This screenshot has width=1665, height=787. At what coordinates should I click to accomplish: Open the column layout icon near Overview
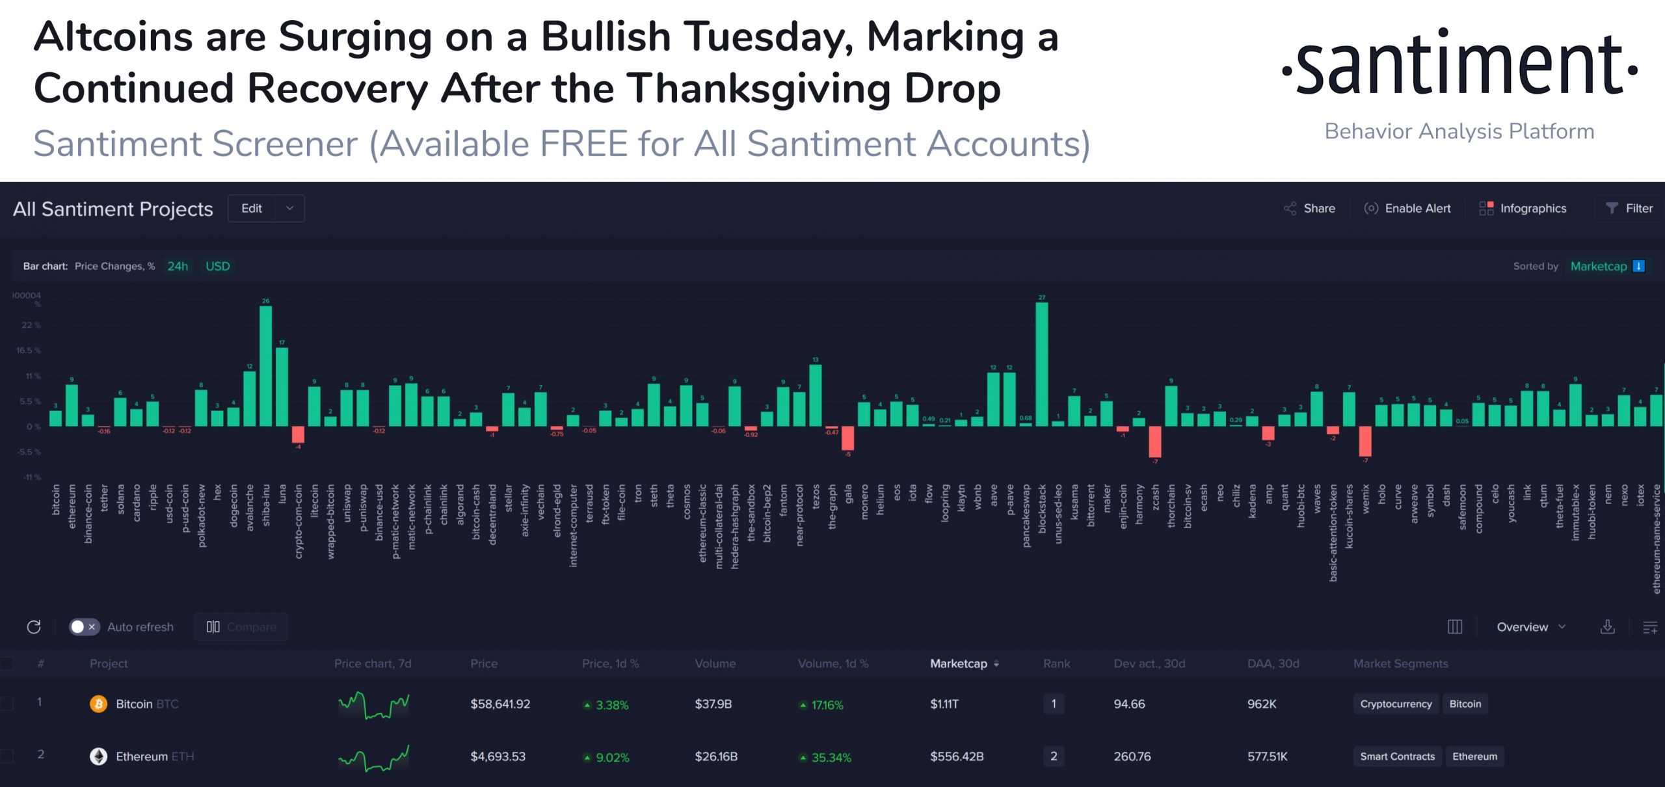click(x=1455, y=626)
